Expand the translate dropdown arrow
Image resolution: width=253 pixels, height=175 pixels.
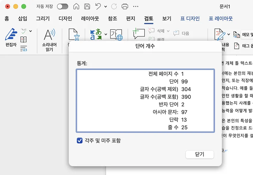106,34
